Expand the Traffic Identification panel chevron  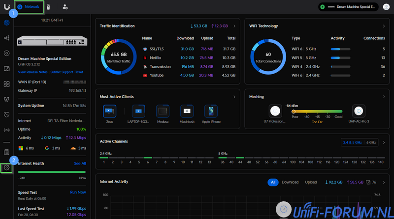pyautogui.click(x=234, y=26)
